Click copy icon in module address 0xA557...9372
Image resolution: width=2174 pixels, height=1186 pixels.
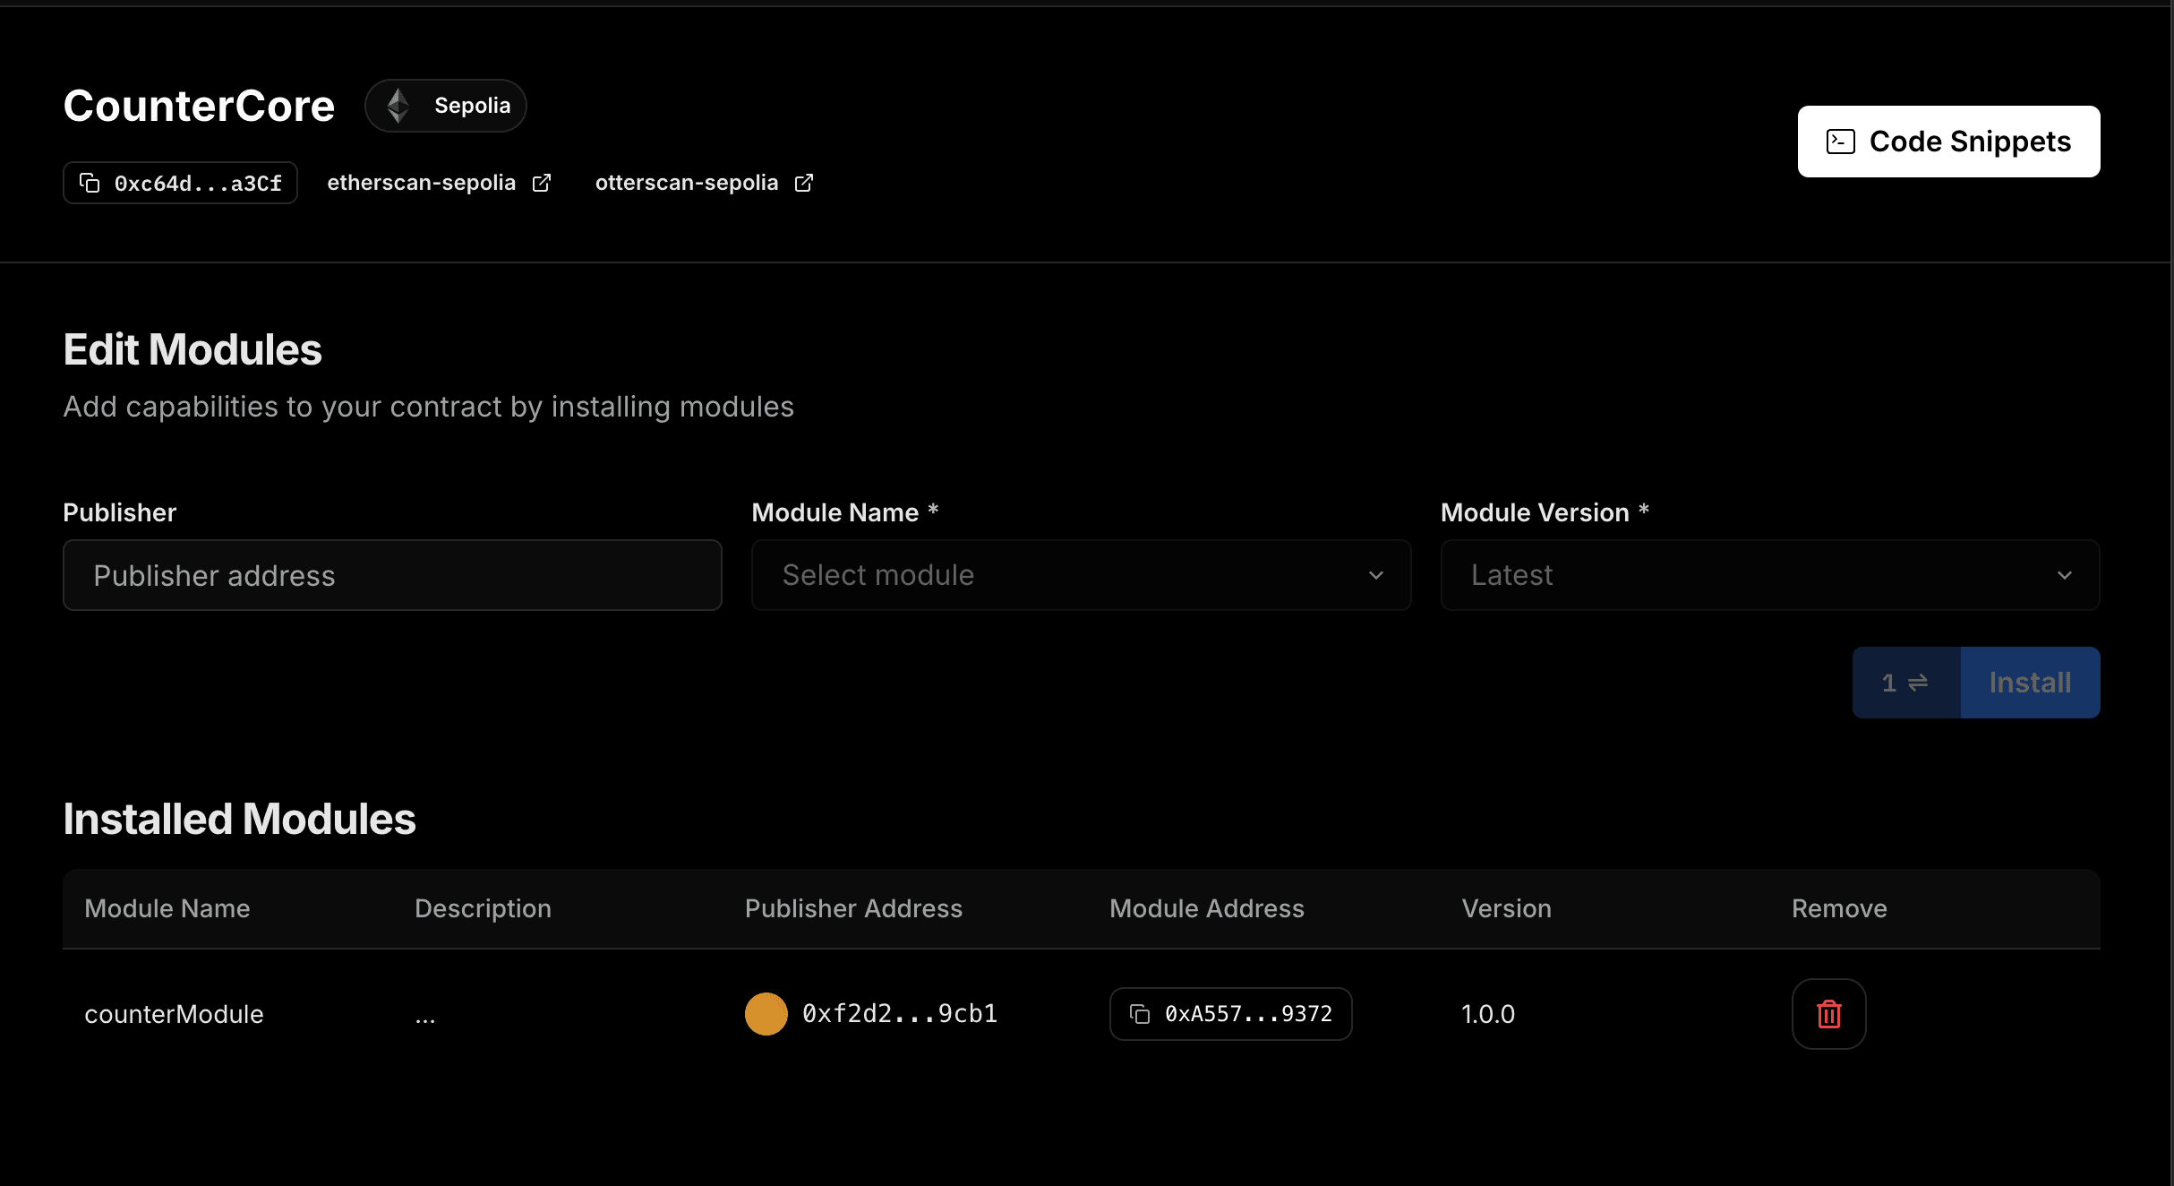pos(1140,1014)
